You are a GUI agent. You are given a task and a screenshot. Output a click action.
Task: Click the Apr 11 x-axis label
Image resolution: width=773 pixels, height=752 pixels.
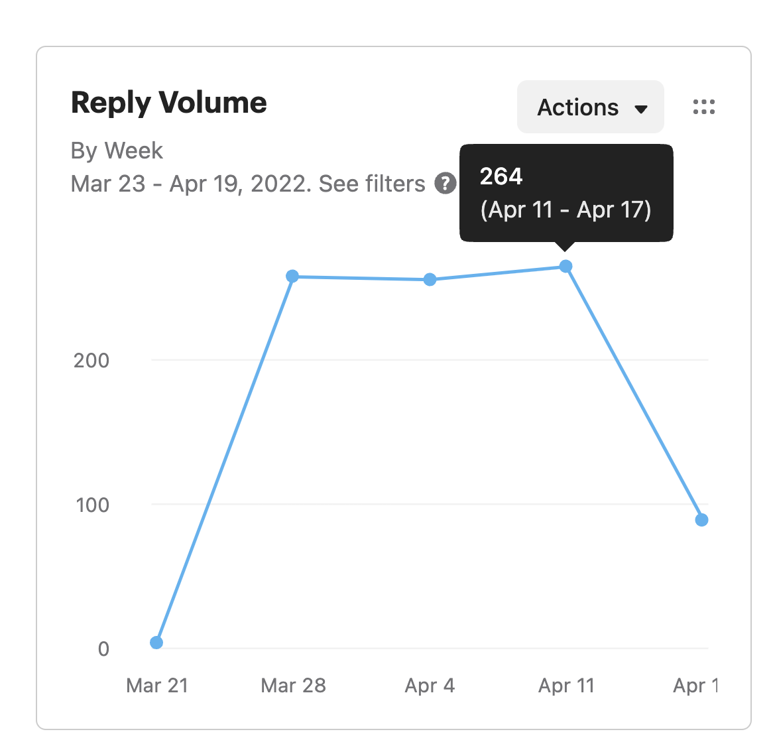pos(566,685)
